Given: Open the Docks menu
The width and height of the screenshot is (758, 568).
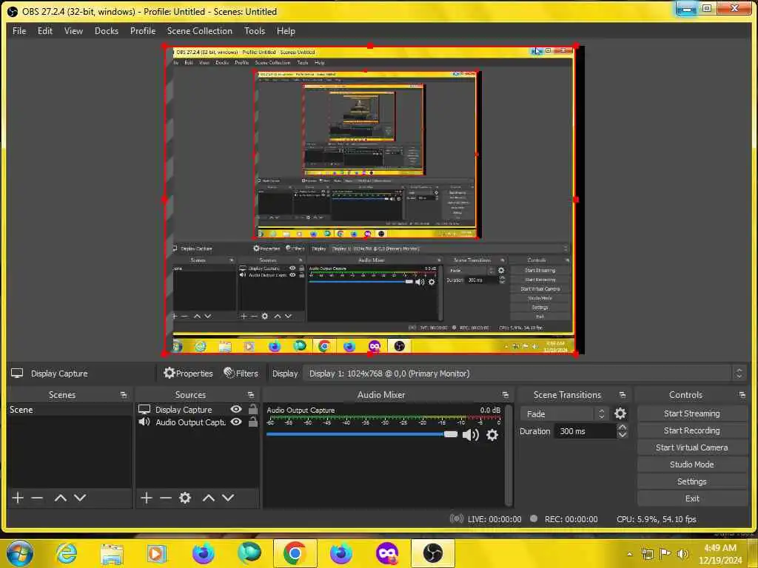Looking at the screenshot, I should coord(107,31).
